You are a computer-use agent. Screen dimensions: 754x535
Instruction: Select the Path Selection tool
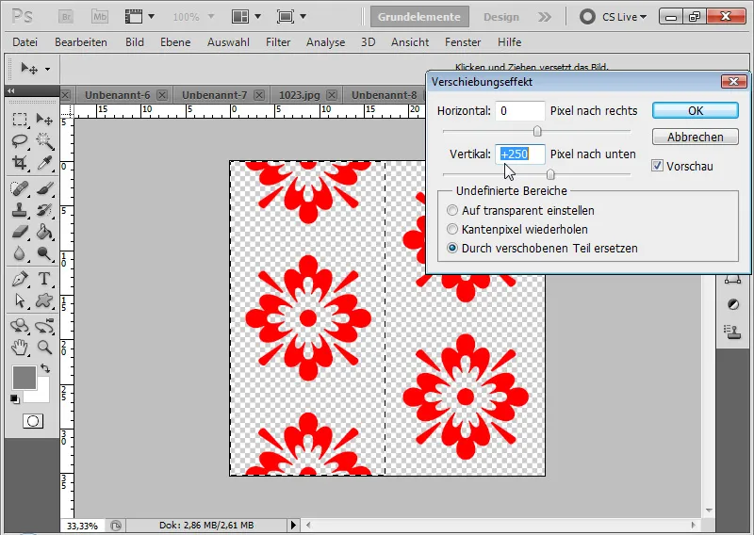click(20, 300)
